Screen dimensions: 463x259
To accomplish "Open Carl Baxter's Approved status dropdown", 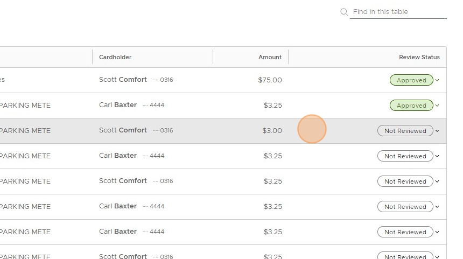I will [411, 106].
